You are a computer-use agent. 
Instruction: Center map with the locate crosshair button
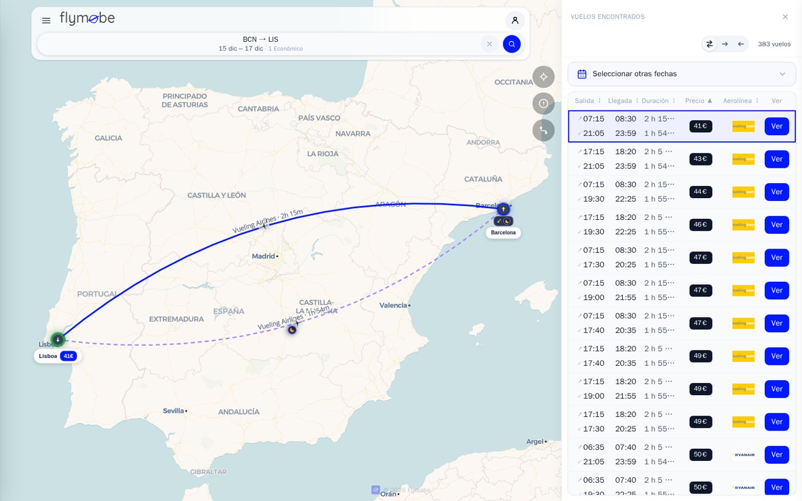tap(544, 77)
